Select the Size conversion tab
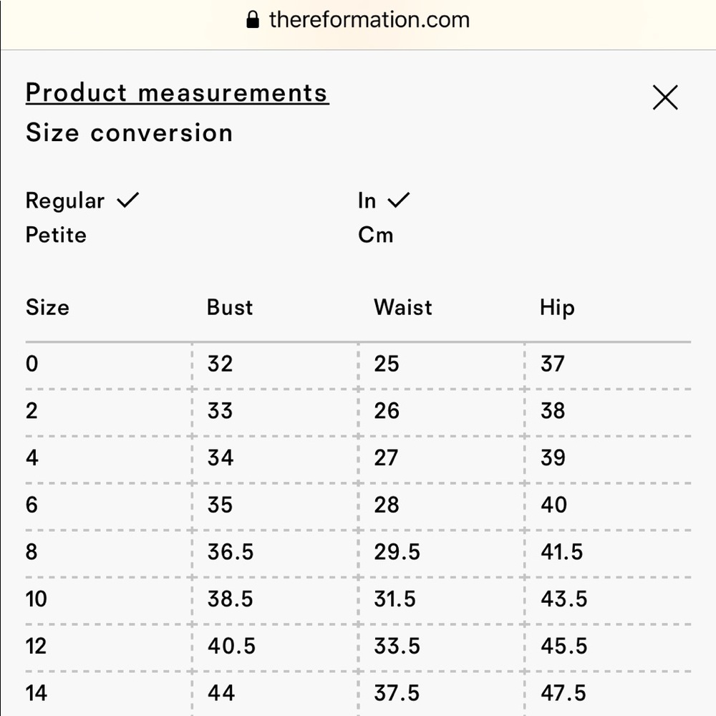The width and height of the screenshot is (716, 716). (129, 133)
